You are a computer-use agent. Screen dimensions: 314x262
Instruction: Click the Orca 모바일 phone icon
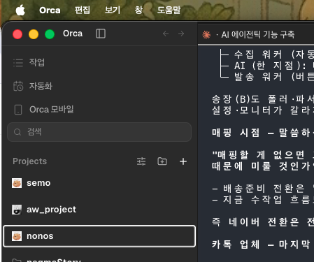pos(18,110)
